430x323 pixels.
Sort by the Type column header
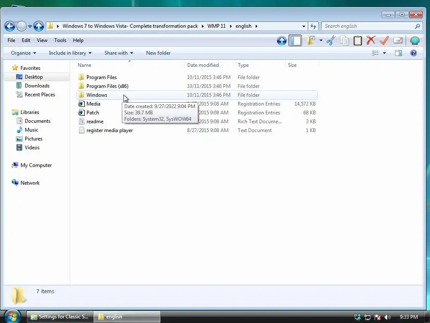pyautogui.click(x=260, y=65)
